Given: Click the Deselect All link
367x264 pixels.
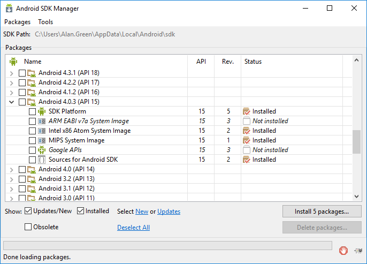Looking at the screenshot, I should 133,228.
